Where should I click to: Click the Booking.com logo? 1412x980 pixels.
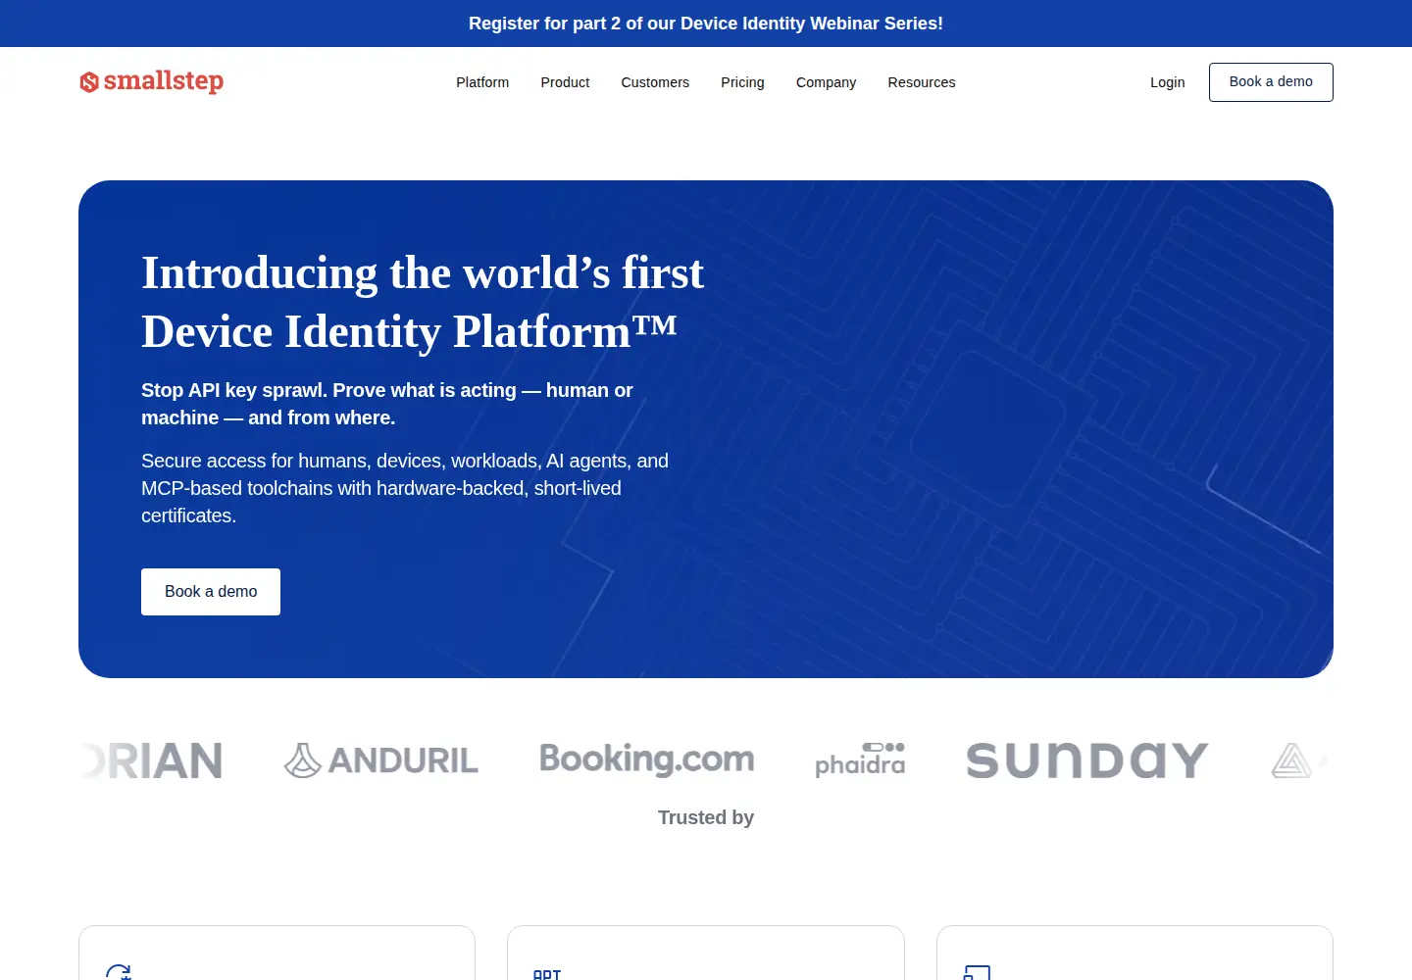point(647,759)
